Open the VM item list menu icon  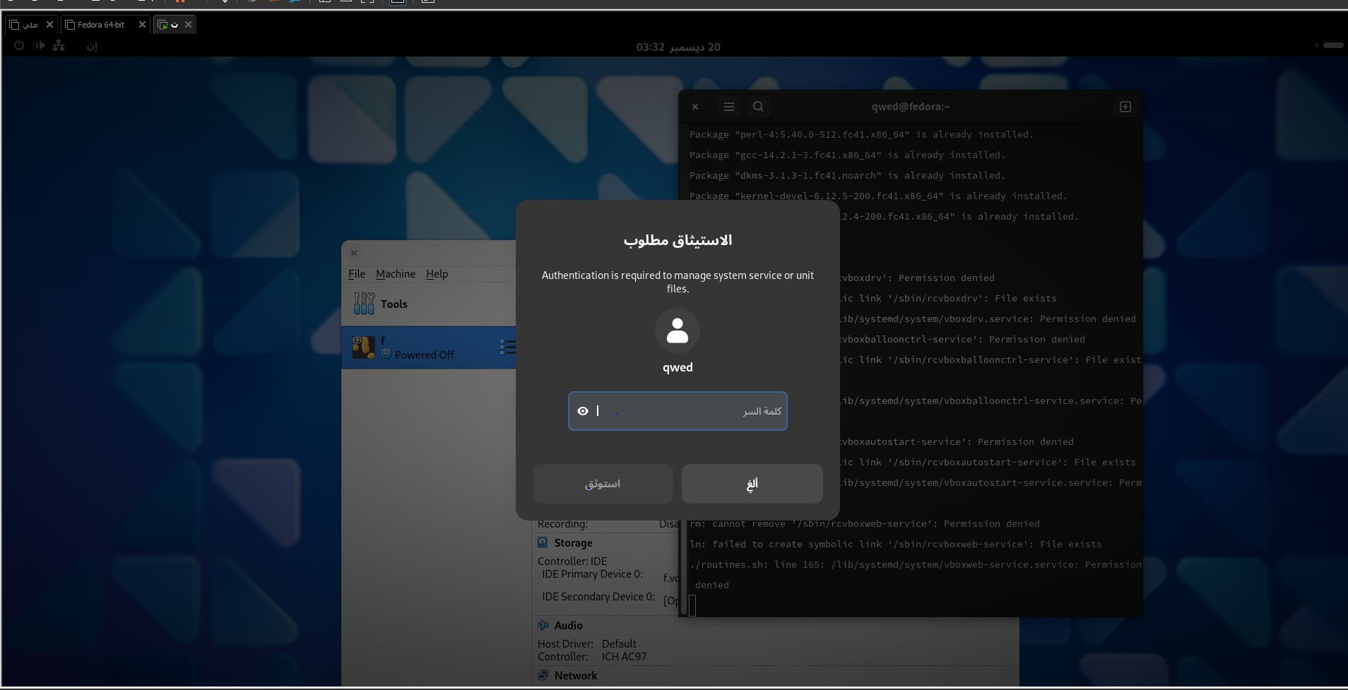[x=507, y=347]
